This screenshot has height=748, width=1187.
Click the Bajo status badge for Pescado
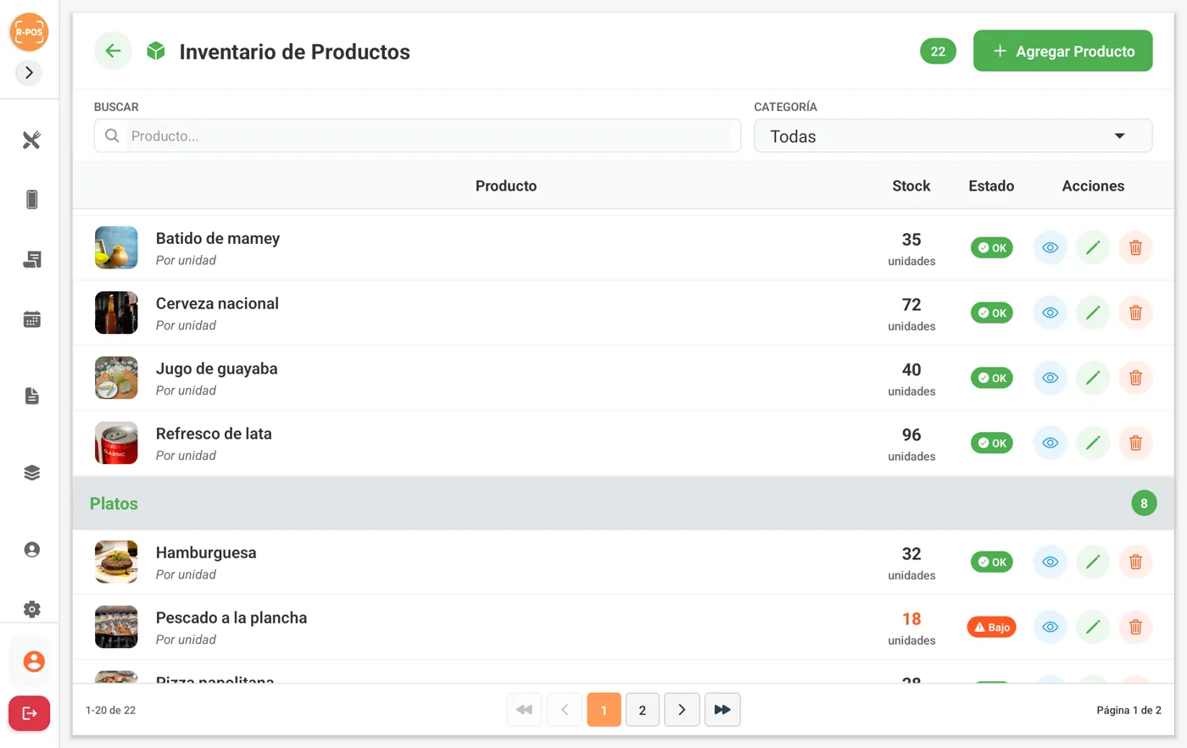tap(991, 627)
